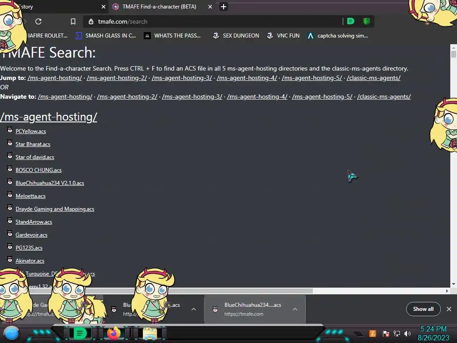Screen dimensions: 457x343
Task: Open Firefox from the taskbar
Action: (x=114, y=333)
